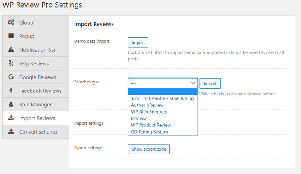Click the Global gears icon

(x=11, y=22)
